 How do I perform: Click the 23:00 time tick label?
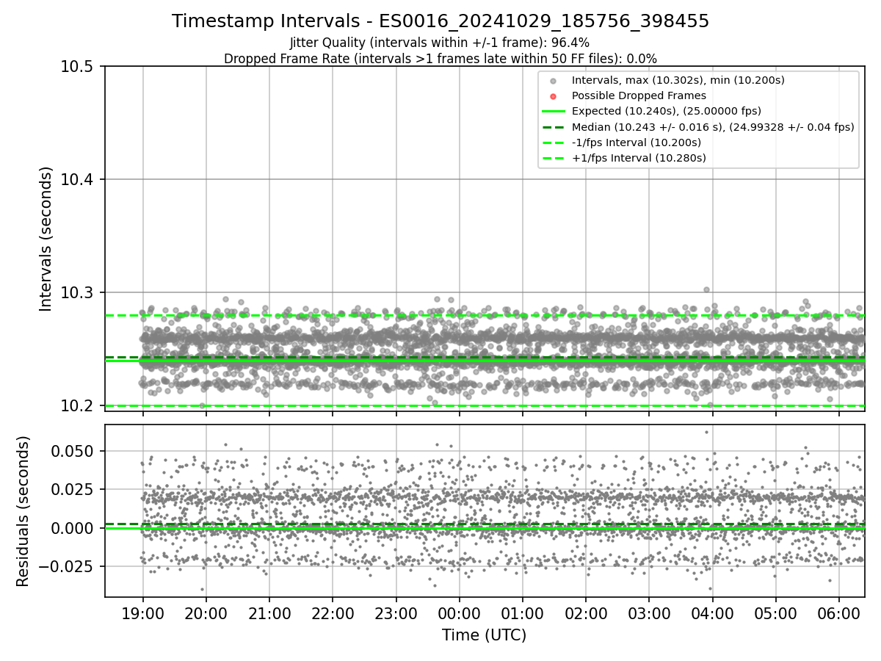click(x=396, y=613)
